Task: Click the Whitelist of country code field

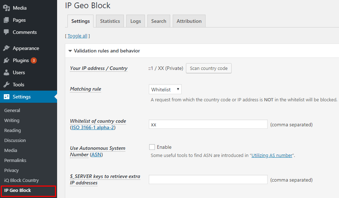Action: click(x=208, y=124)
